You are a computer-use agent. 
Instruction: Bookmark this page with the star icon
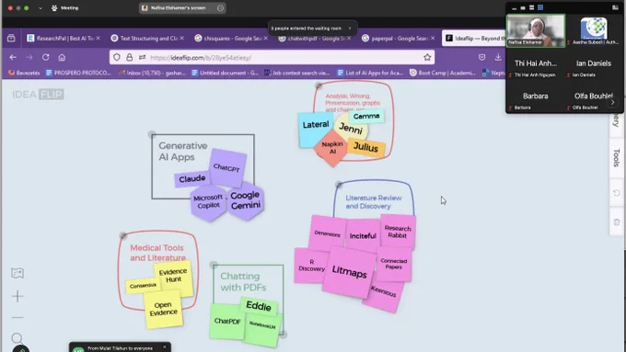(427, 57)
